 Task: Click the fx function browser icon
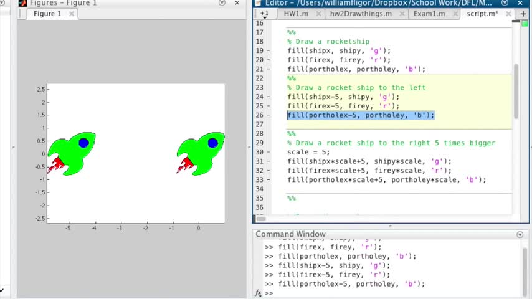click(258, 293)
